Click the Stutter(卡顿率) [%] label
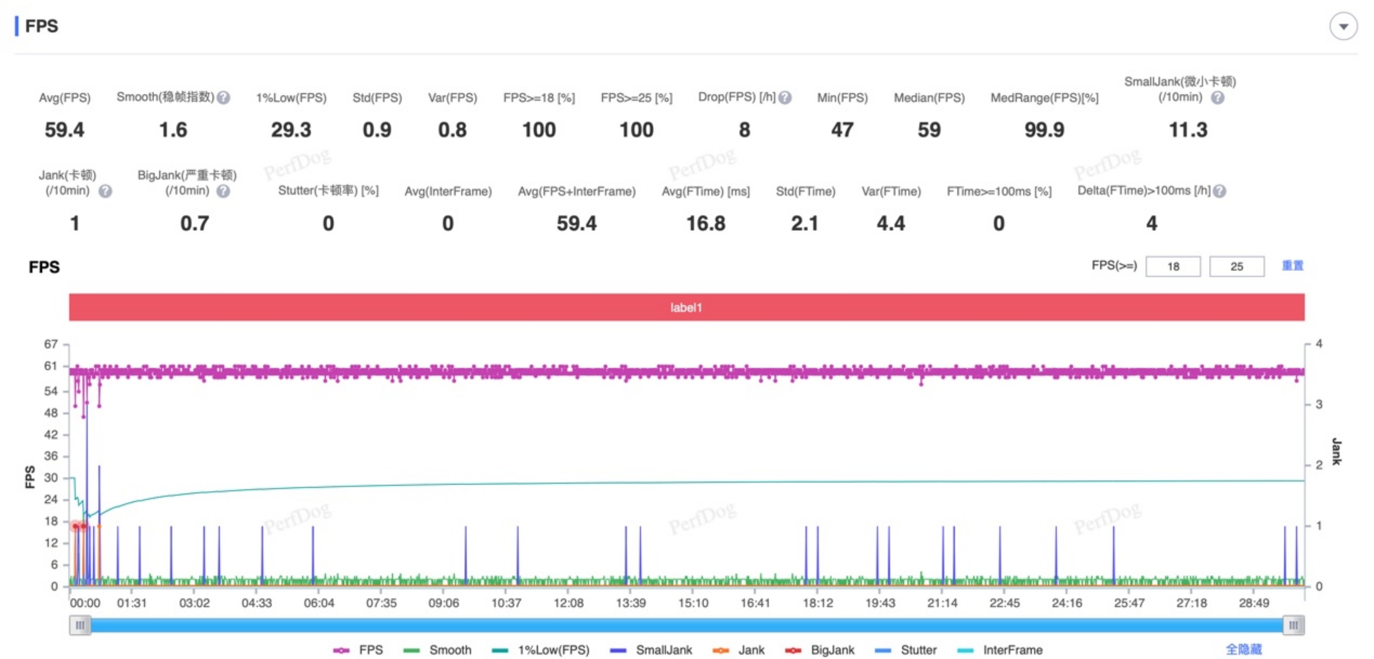 click(328, 191)
